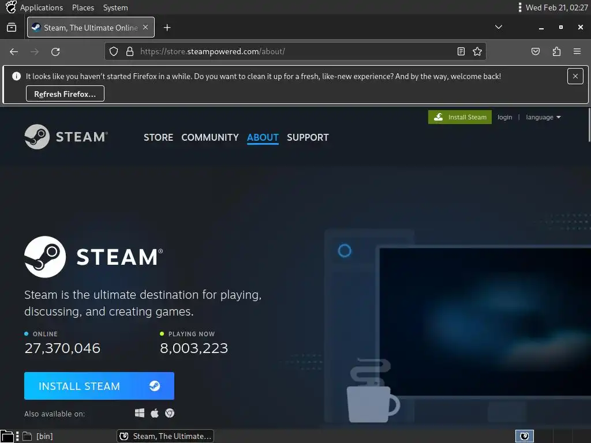Open the login link
The width and height of the screenshot is (591, 443).
click(504, 117)
